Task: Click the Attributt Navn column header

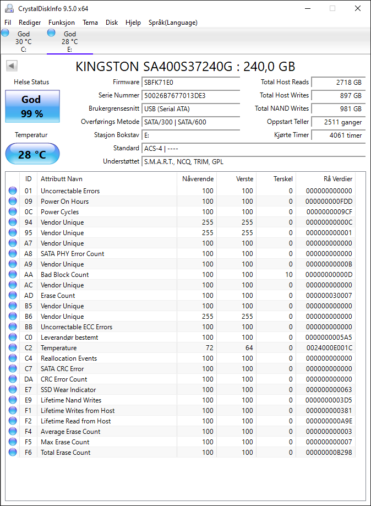Action: [106, 179]
